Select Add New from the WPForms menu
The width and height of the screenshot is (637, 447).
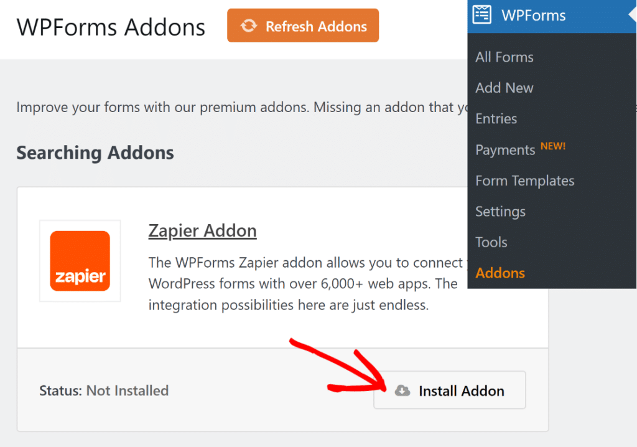click(x=504, y=88)
